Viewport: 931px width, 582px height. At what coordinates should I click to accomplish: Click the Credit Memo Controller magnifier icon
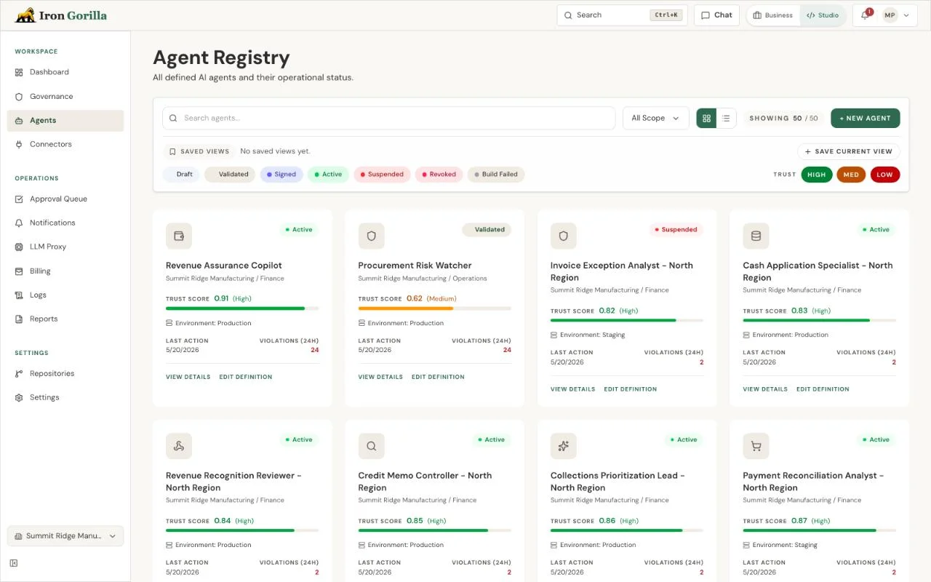pyautogui.click(x=371, y=446)
